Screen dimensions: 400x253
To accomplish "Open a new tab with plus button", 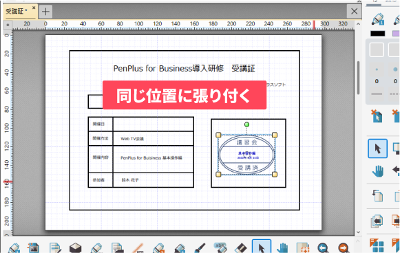I will click(x=45, y=12).
